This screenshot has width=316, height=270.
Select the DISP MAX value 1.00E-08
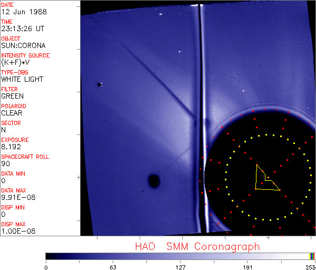tap(16, 232)
